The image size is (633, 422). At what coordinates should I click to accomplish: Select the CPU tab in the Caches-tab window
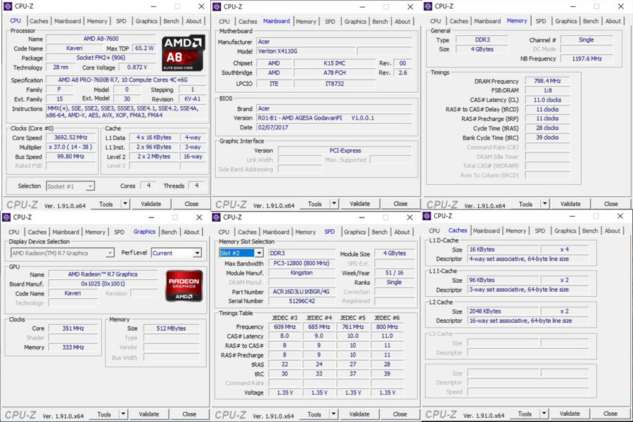[x=435, y=231]
